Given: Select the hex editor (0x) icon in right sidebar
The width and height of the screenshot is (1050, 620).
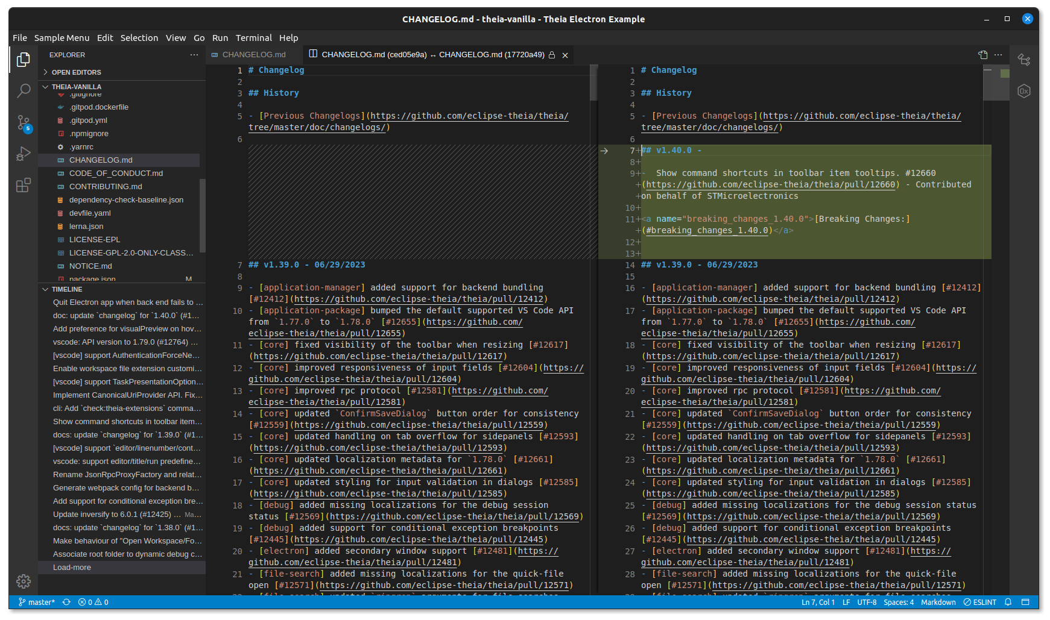Looking at the screenshot, I should [x=1023, y=91].
